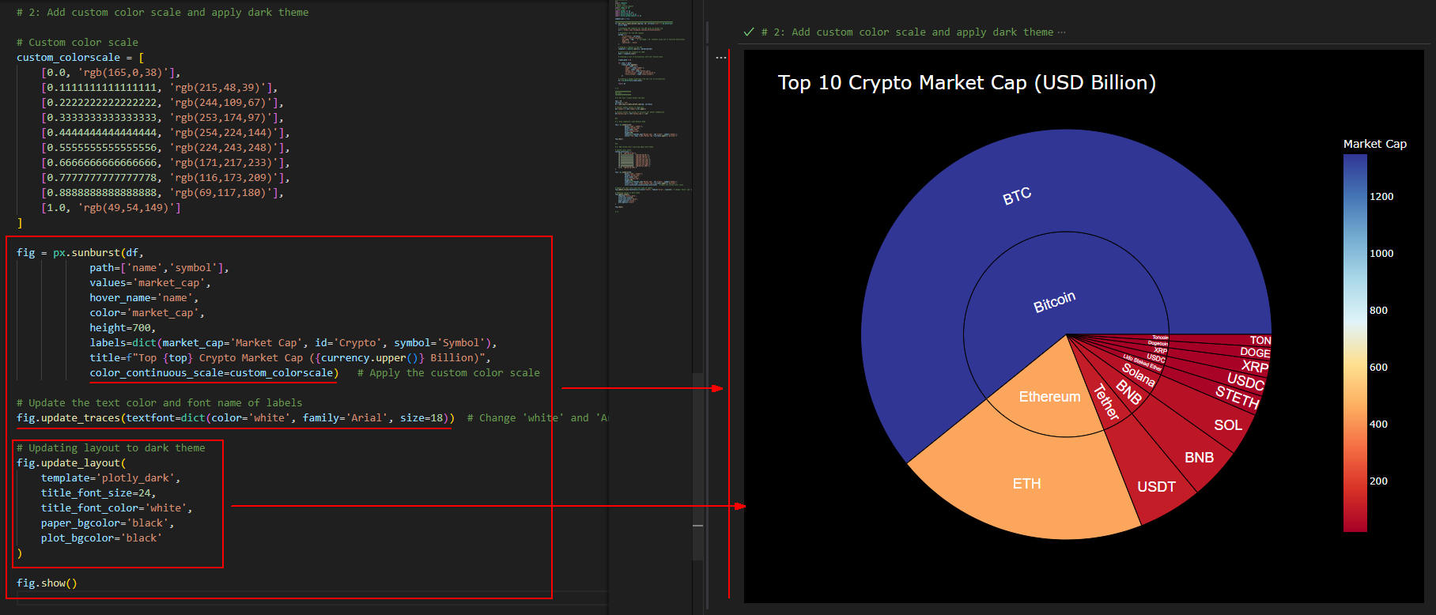Image resolution: width=1436 pixels, height=615 pixels.
Task: Select the SOL outer segment
Action: point(1228,425)
